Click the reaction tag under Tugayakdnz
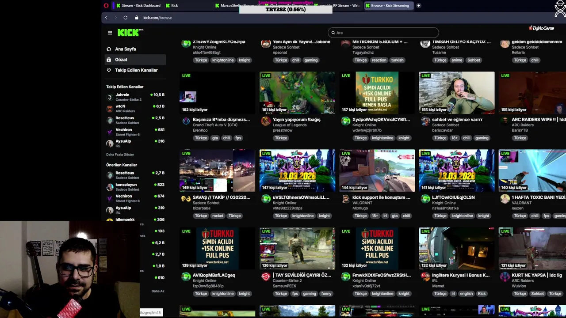 (x=379, y=60)
